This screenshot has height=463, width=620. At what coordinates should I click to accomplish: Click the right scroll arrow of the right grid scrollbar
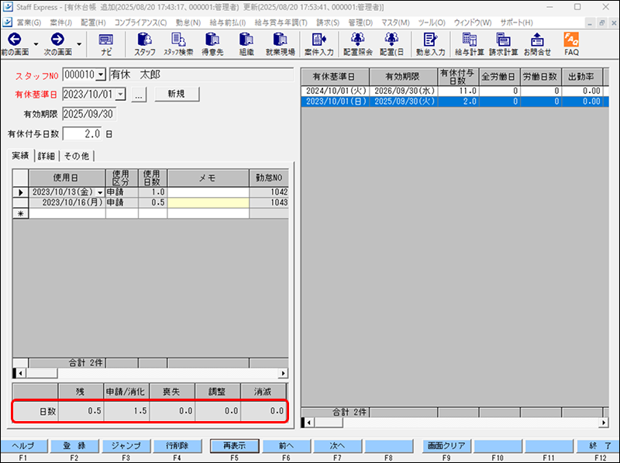pos(604,423)
